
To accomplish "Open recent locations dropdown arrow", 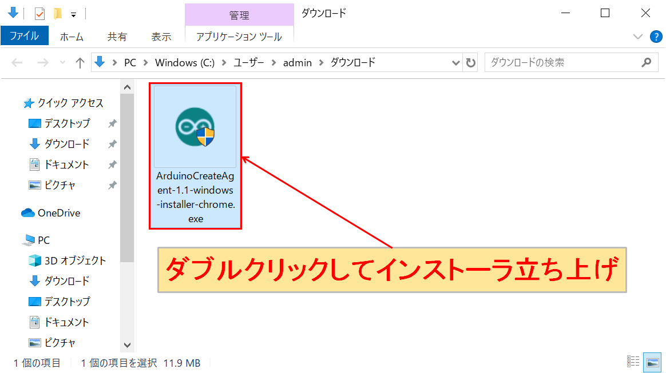I will 62,63.
